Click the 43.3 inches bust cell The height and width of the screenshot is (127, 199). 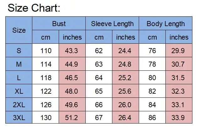point(72,51)
